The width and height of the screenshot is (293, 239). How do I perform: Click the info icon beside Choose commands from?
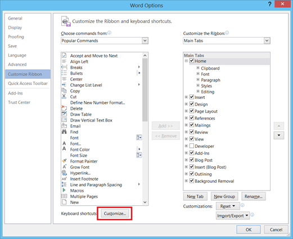(109, 33)
